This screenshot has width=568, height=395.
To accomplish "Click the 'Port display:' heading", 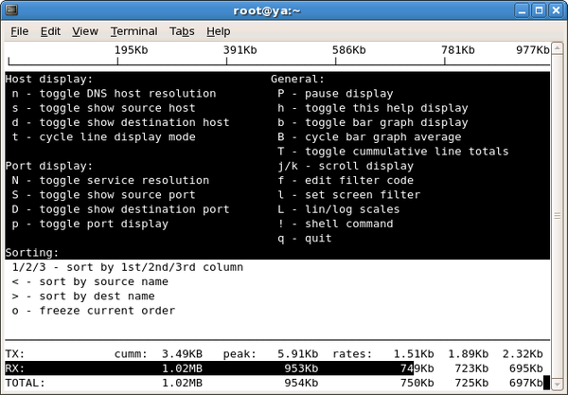I will click(x=49, y=166).
